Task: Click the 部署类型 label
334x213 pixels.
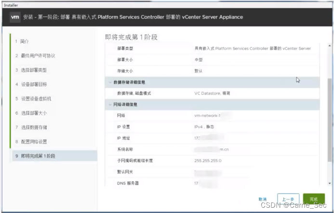Action: [x=125, y=49]
